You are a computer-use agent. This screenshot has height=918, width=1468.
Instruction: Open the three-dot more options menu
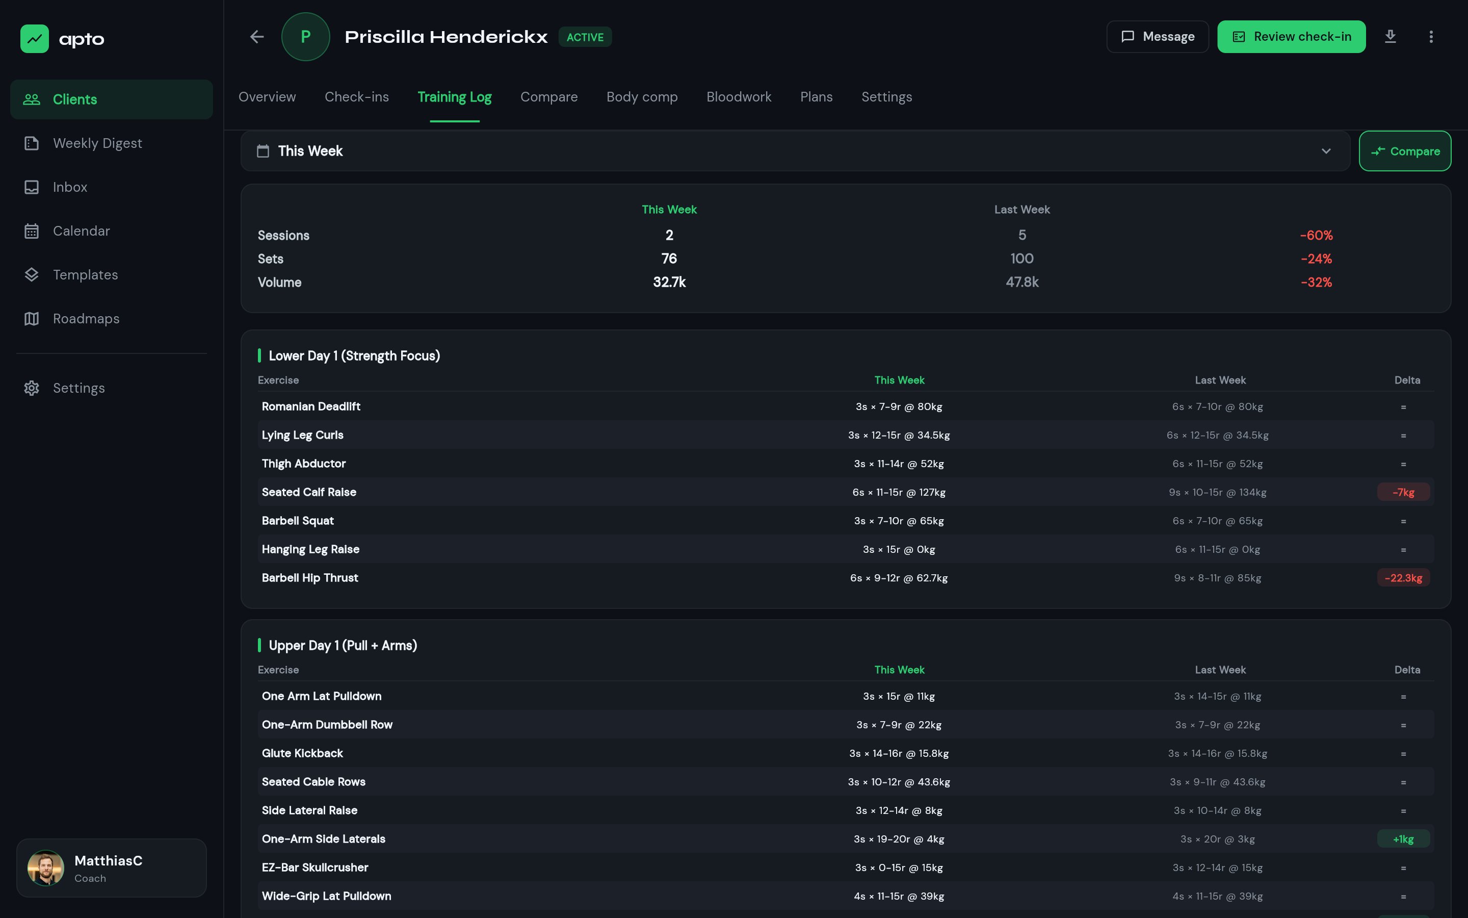click(1431, 37)
